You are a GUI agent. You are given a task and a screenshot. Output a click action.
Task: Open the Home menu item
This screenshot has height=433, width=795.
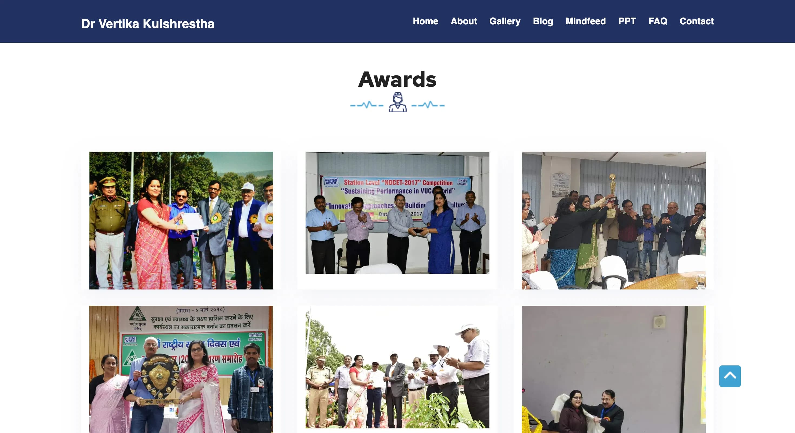[x=425, y=21]
